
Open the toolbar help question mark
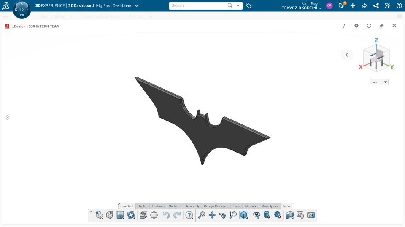point(189,215)
